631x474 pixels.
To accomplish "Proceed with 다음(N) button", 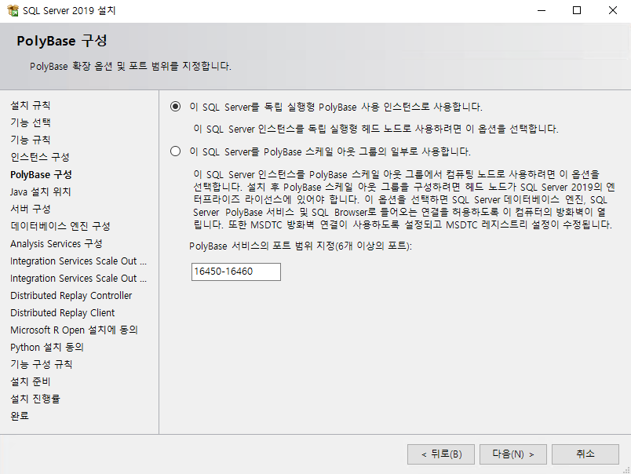I will pos(513,454).
